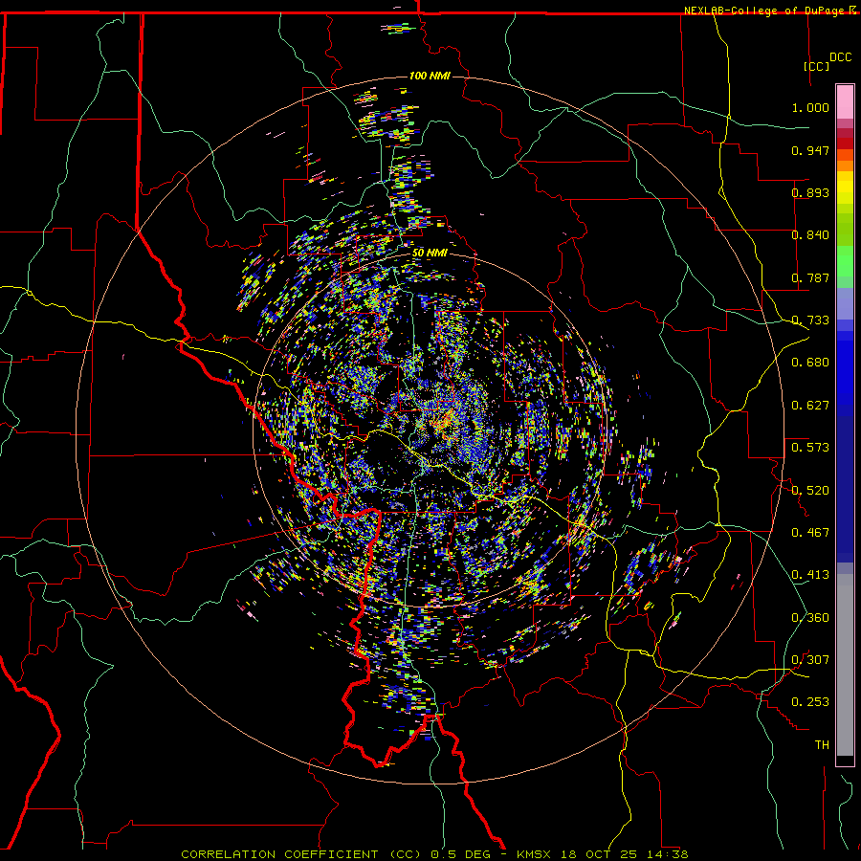Click the gray lower segment of the color bar
Screen dimensions: 861x861
pyautogui.click(x=845, y=665)
